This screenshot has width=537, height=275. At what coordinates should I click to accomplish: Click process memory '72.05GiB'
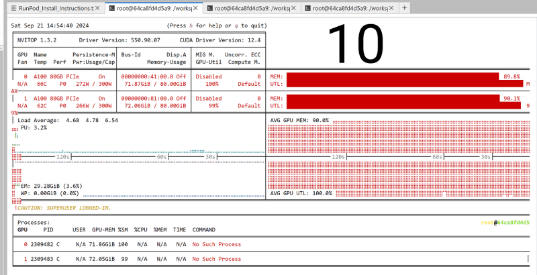coord(102,260)
